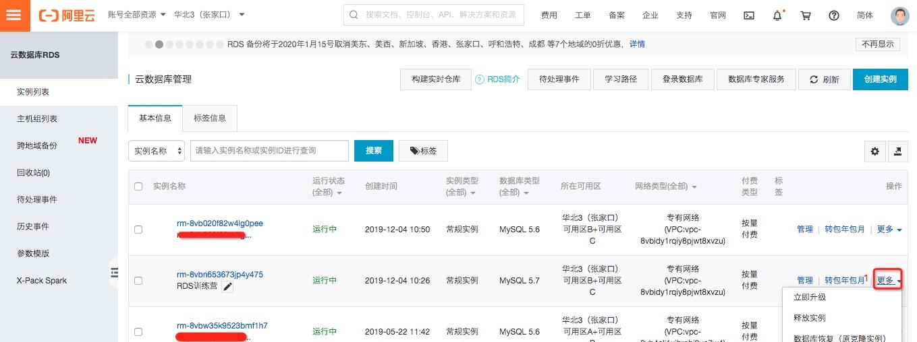The height and width of the screenshot is (342, 917).
Task: Open 更多 menu for rm-8vb020f82w4lg0pee
Action: [889, 230]
